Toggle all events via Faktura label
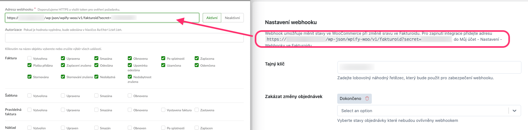This screenshot has height=130, width=528. pyautogui.click(x=11, y=58)
